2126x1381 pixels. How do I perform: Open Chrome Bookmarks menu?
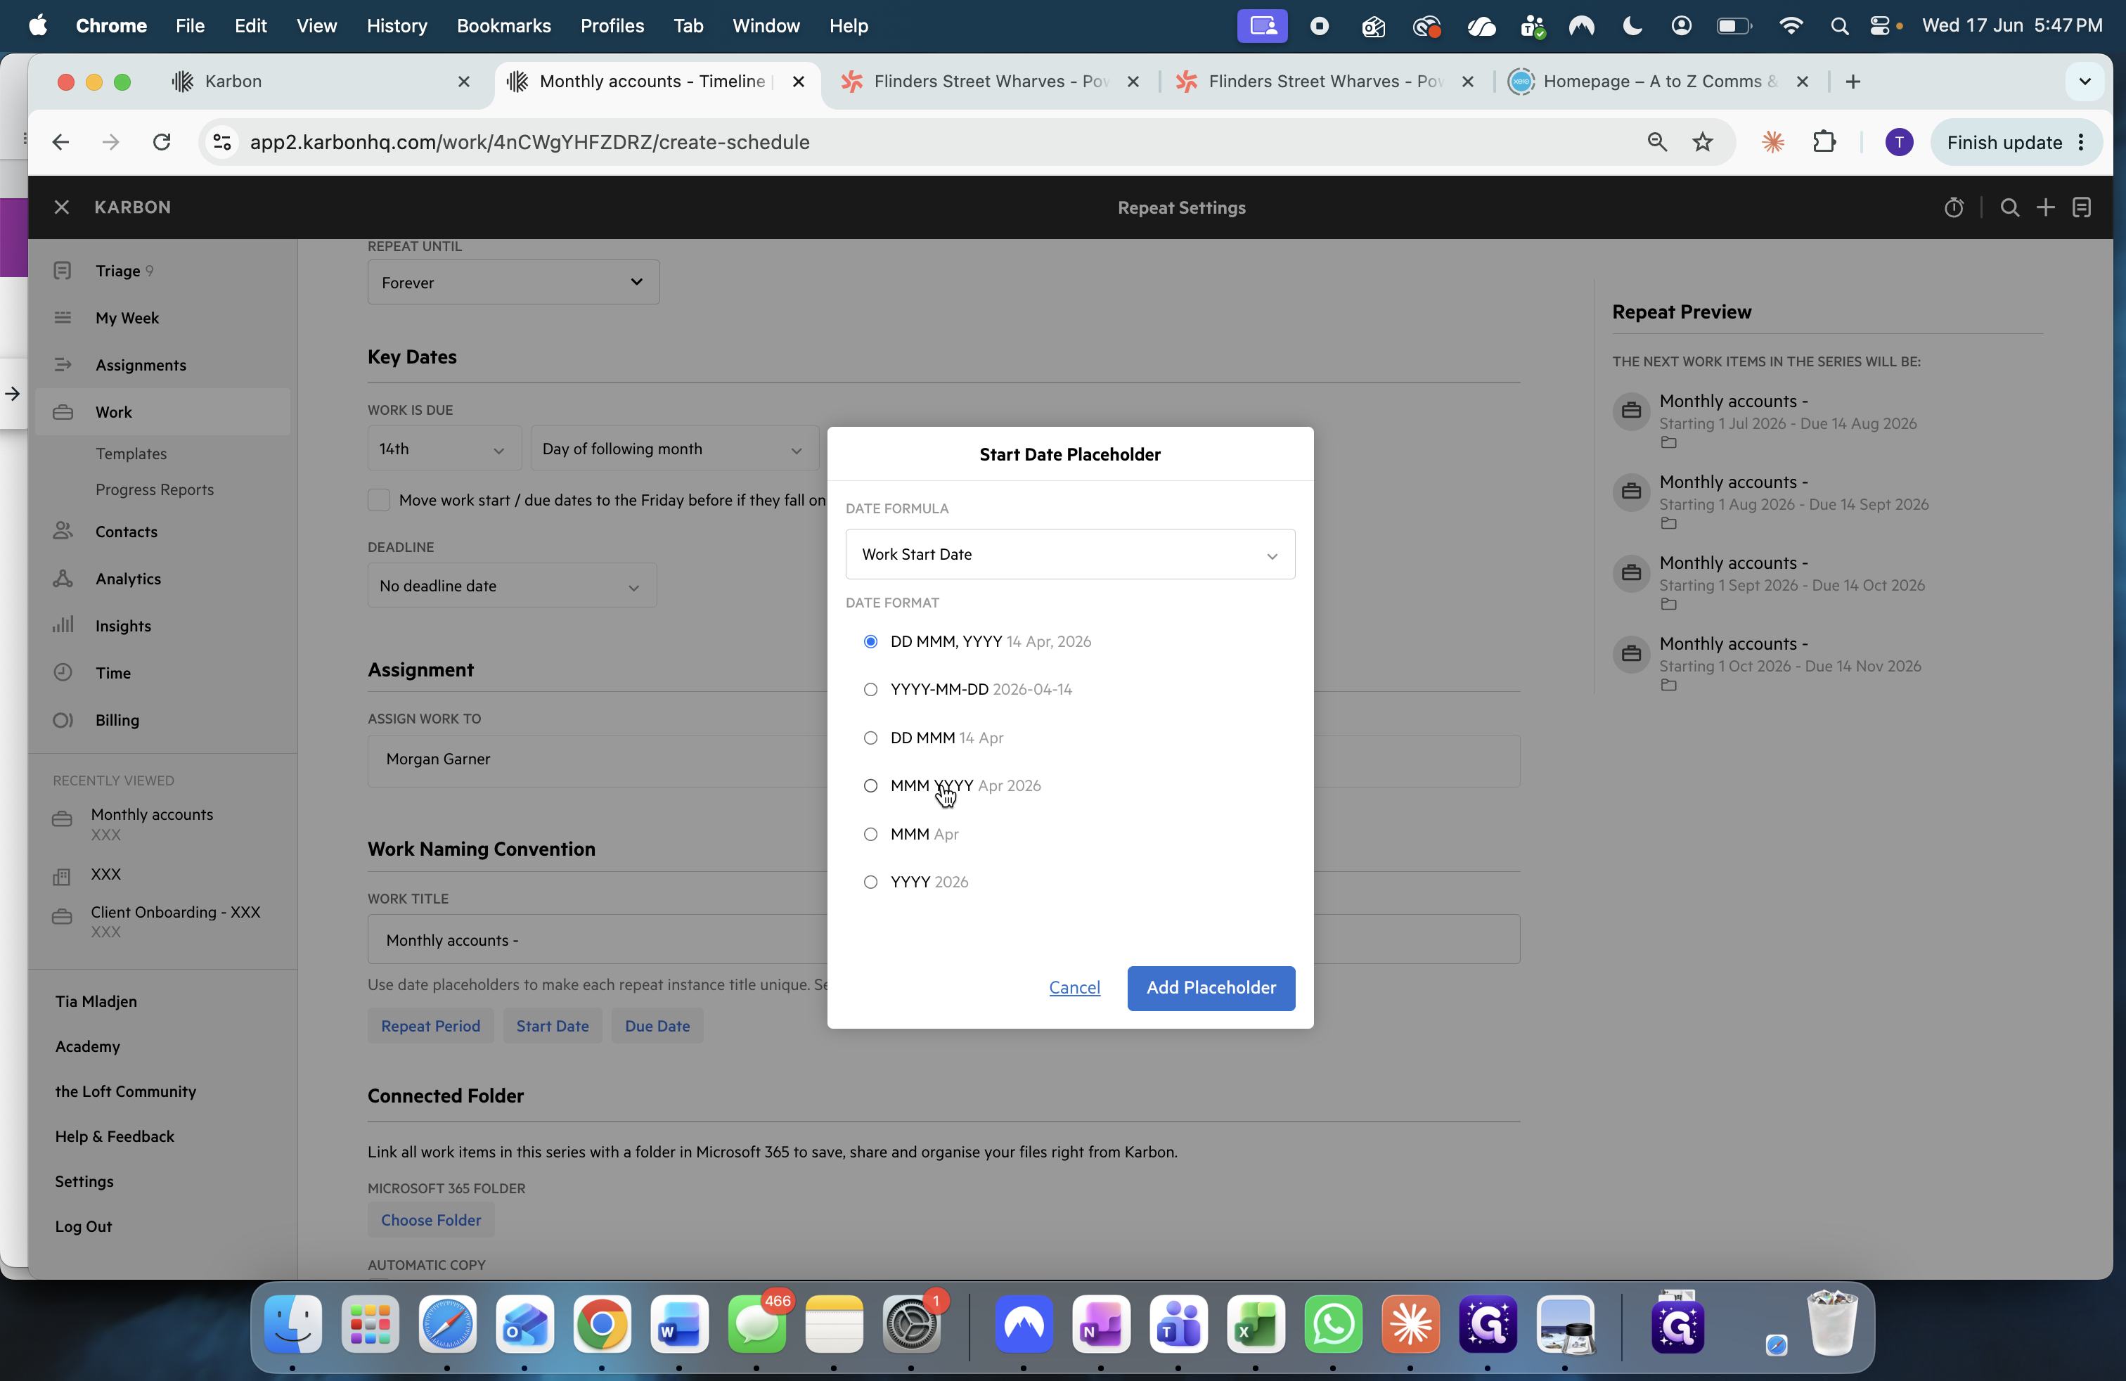tap(504, 26)
